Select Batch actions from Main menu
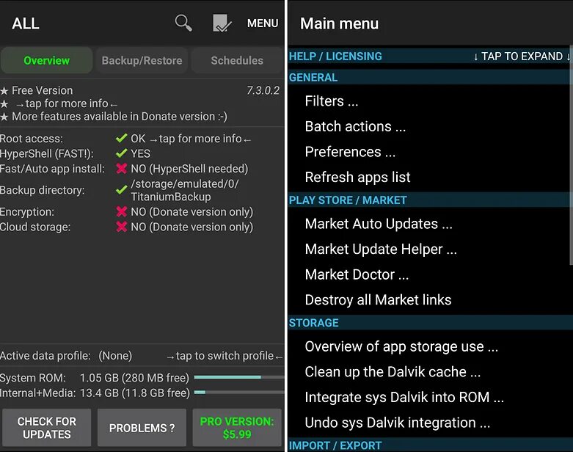The width and height of the screenshot is (573, 452). point(355,126)
